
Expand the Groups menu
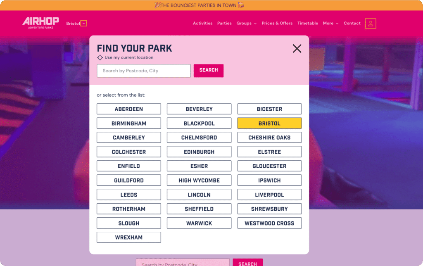[246, 24]
